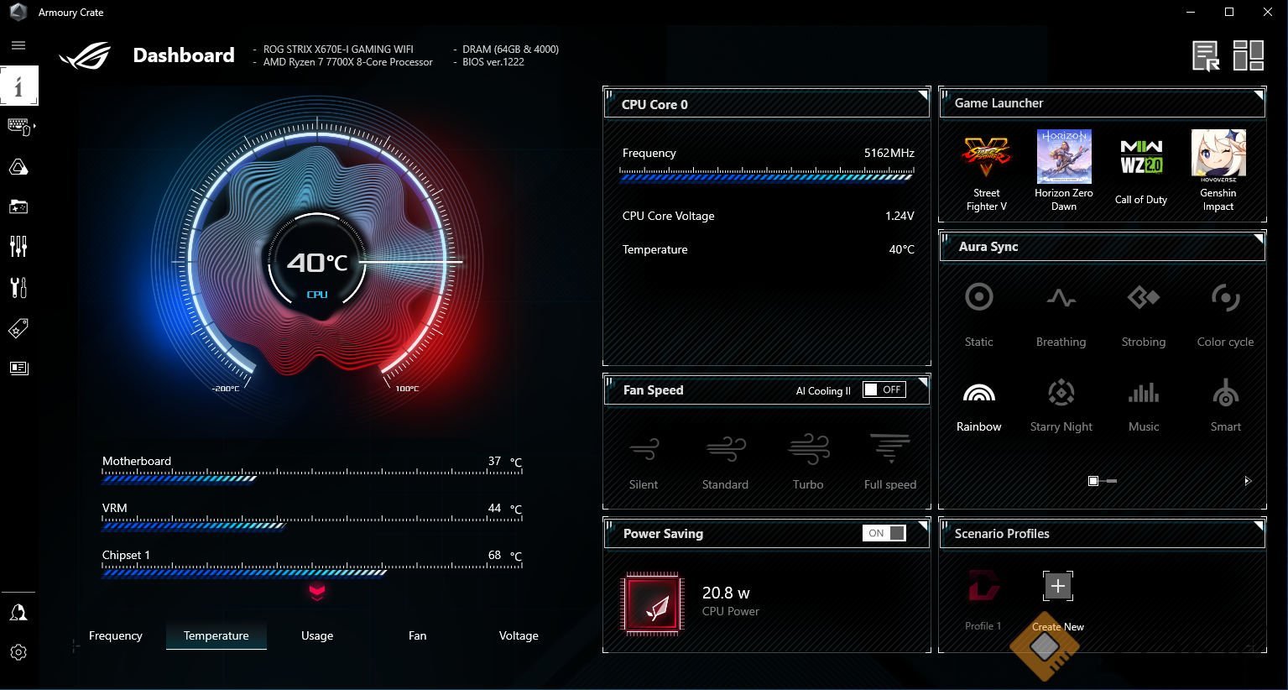Screen dimensions: 1288x690
Task: Click the Aura Sync first page indicator
Action: (x=1092, y=481)
